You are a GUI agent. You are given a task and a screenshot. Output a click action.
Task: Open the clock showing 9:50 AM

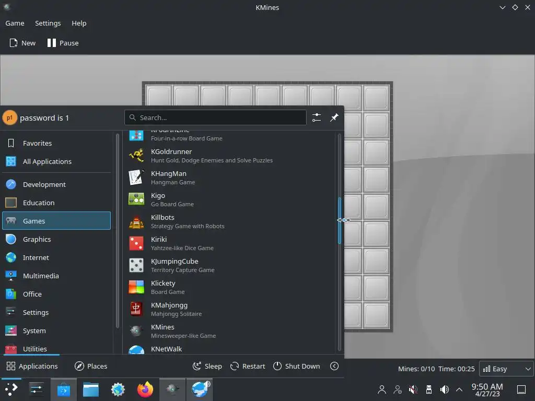coord(487,390)
